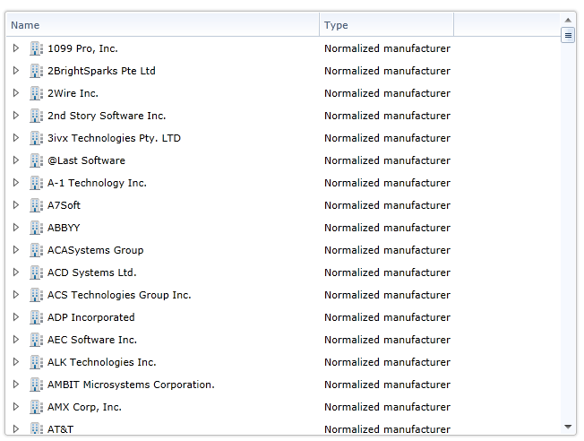Screen dimensions: 584x441
Task: Select the A-1 Technology Inc. name
Action: (97, 183)
